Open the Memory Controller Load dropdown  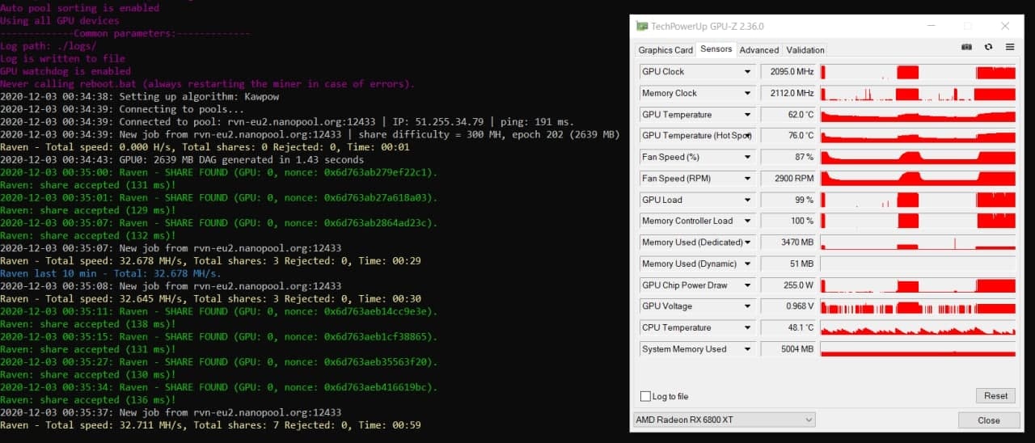tap(748, 221)
